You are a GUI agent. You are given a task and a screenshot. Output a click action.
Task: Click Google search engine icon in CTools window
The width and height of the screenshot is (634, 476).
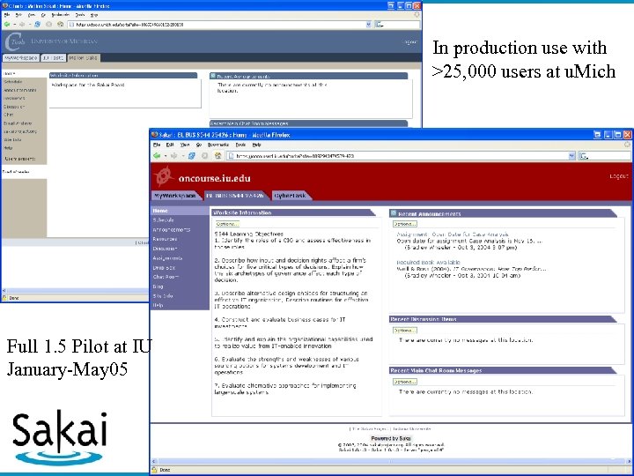point(379,25)
